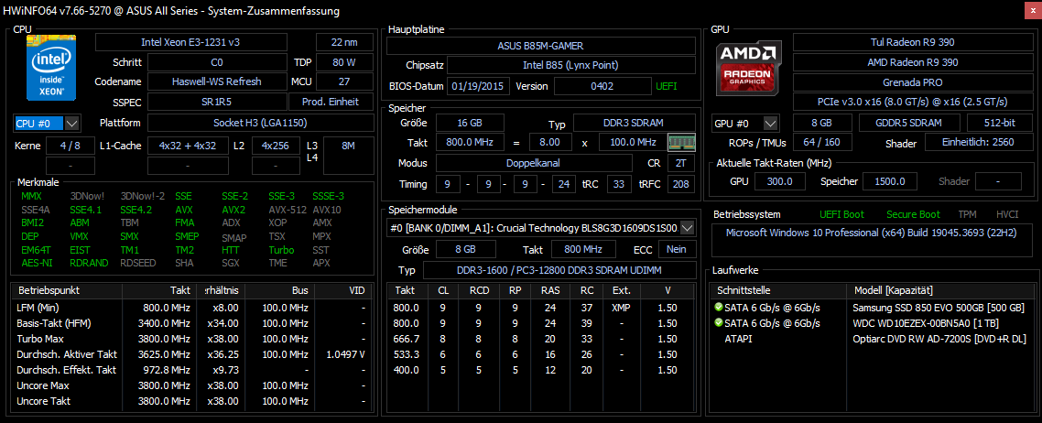1042x423 pixels.
Task: Select the Basis-Takt (HFM) row
Action: tap(192, 323)
